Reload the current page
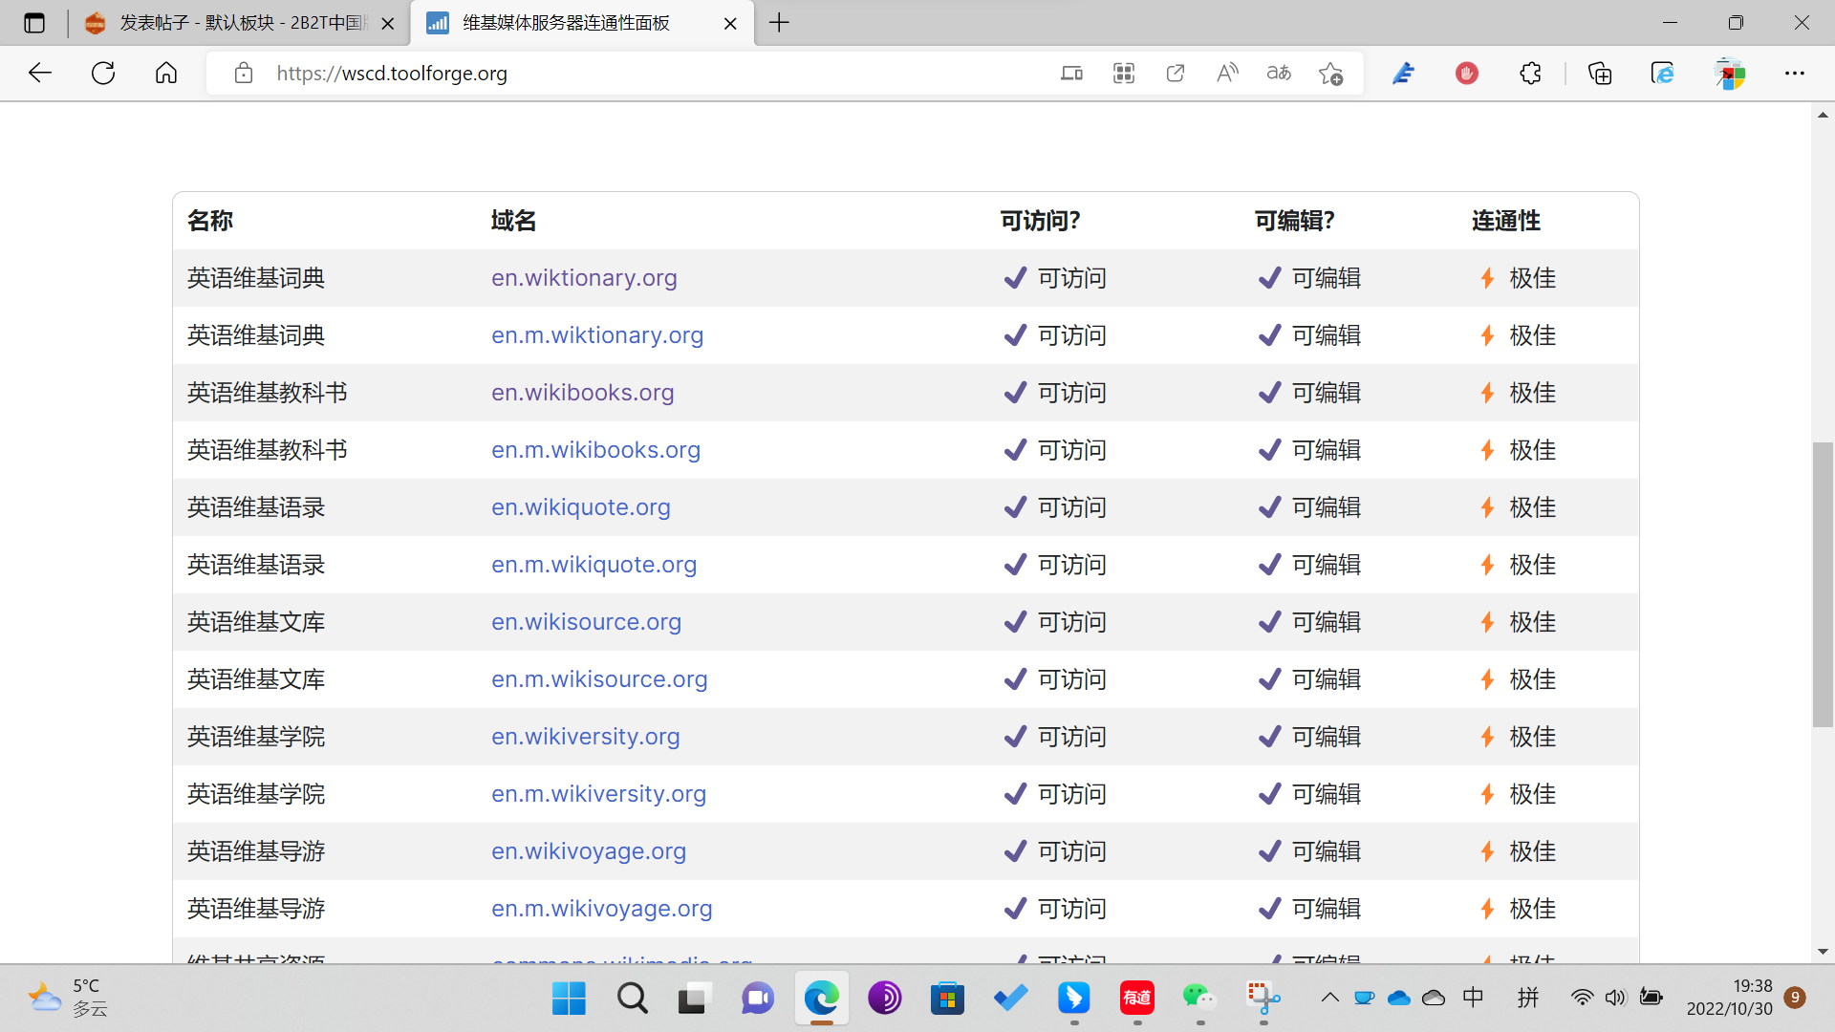Screen dimensions: 1835x1032 [x=103, y=73]
